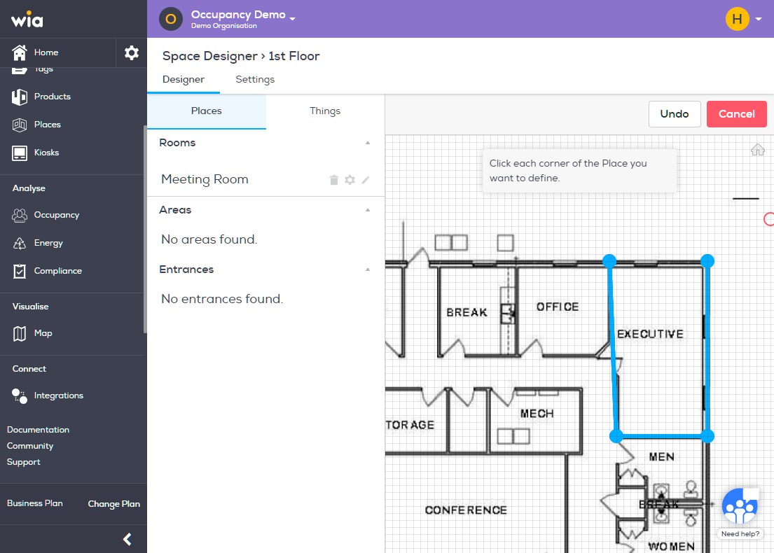Screen dimensions: 774x553
Task: Open the Support link
Action: click(x=24, y=462)
